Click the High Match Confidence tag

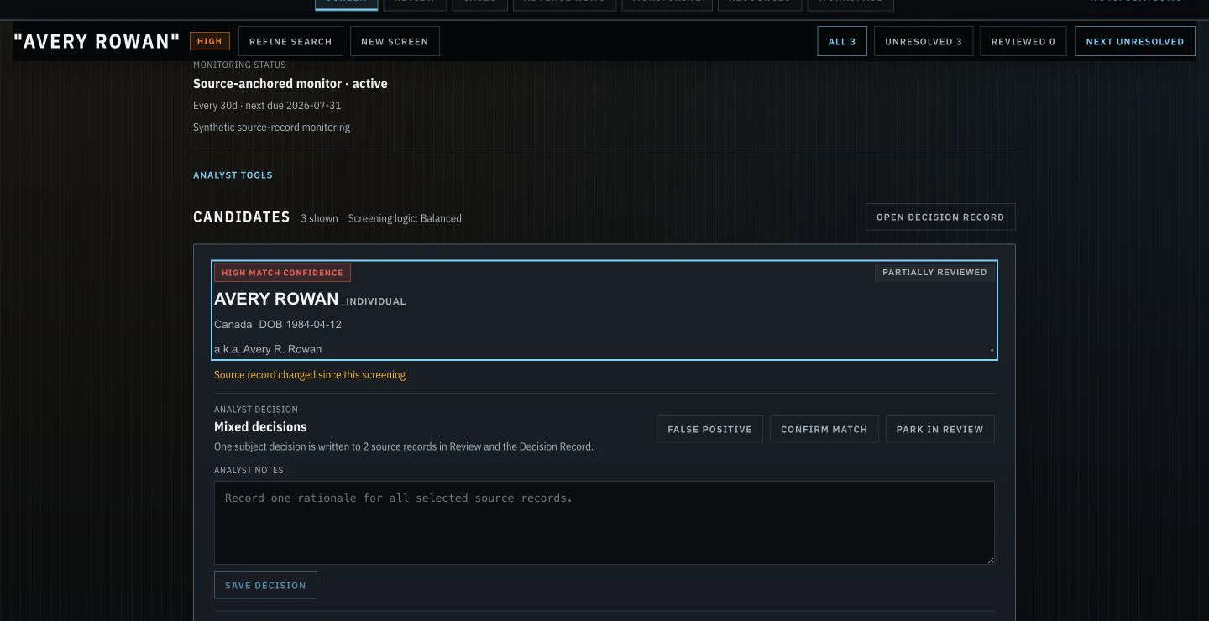282,273
